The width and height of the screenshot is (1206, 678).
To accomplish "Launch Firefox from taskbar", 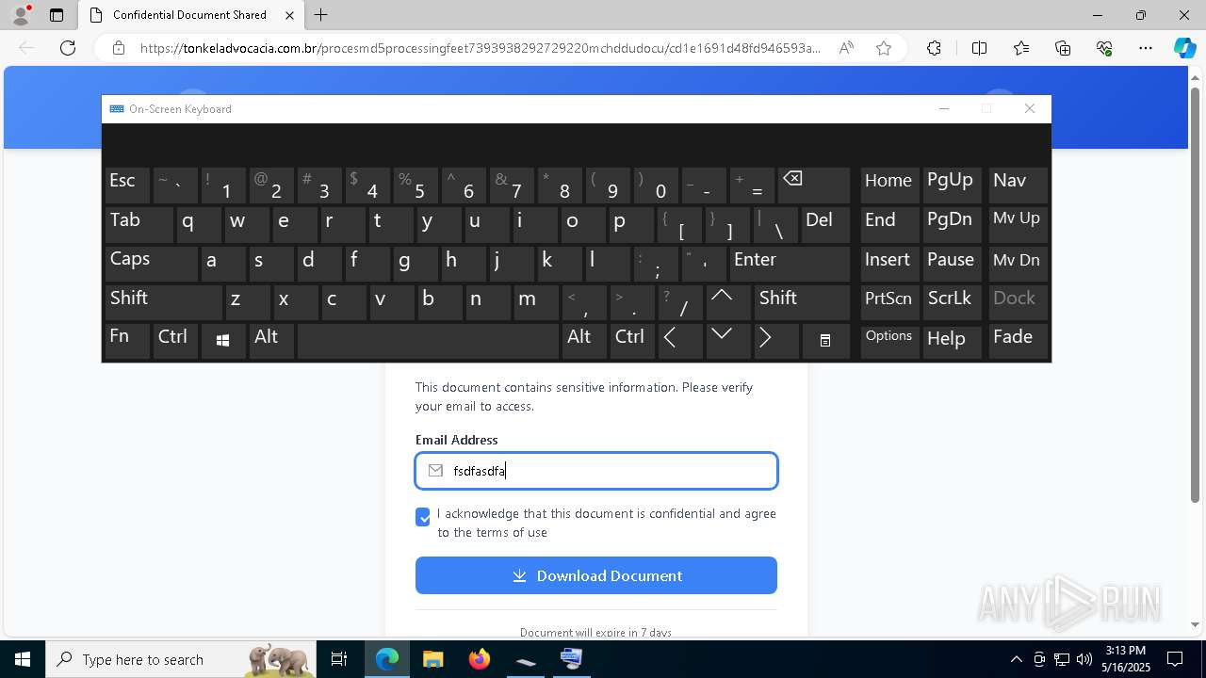I will (479, 659).
